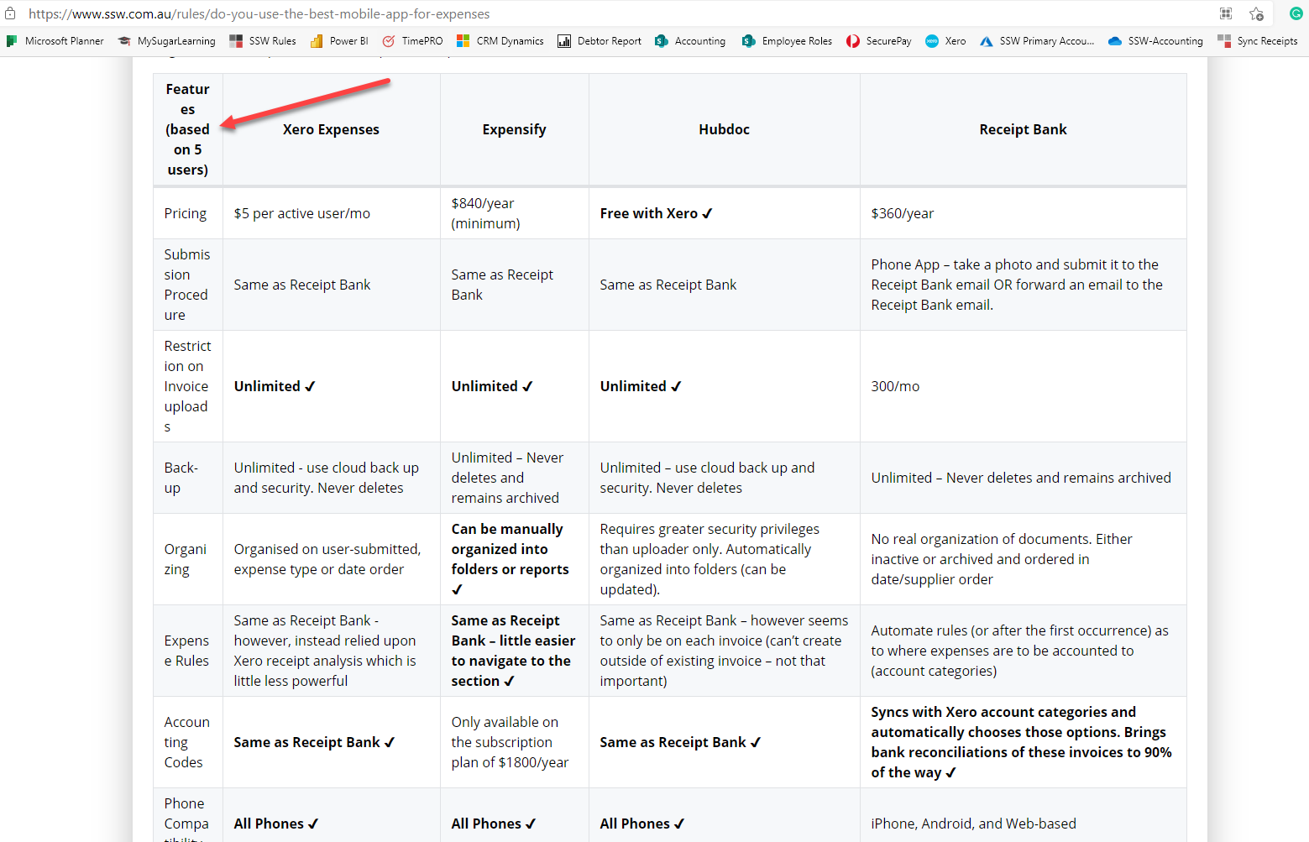Click the "Expense Rules" row label

188,651
